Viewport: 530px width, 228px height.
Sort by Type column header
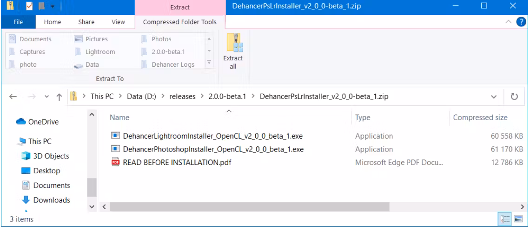(x=363, y=118)
